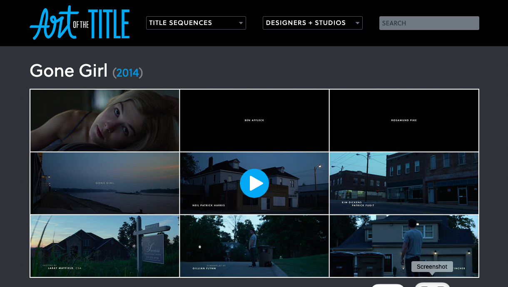Screen dimensions: 508x287
Task: Select the Ben Affleck credit frame
Action: [x=254, y=120]
